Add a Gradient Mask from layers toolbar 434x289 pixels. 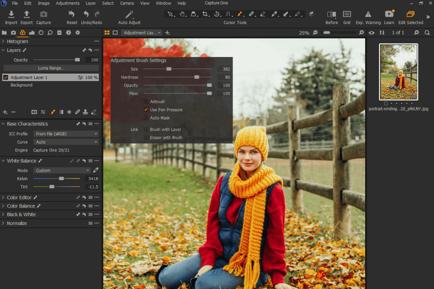[x=61, y=112]
